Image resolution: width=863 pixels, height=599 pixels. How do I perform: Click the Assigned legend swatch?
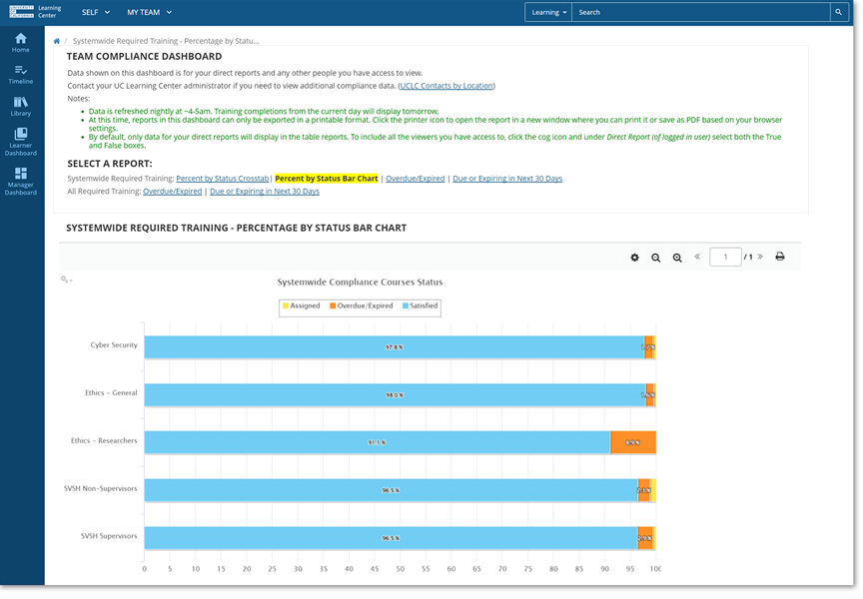click(286, 305)
